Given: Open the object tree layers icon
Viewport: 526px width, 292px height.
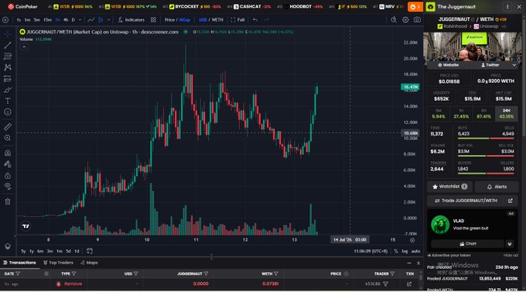Looking at the screenshot, I should click(8, 246).
